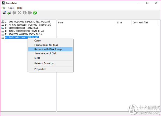Open Properties from the context menu
Viewport: 161px width, 116px height.
coord(50,69)
